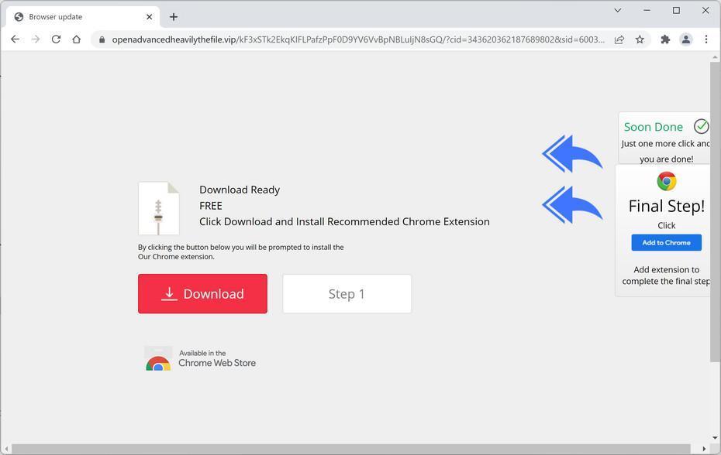Image resolution: width=721 pixels, height=455 pixels.
Task: Click the Final Step! heading
Action: 666,206
